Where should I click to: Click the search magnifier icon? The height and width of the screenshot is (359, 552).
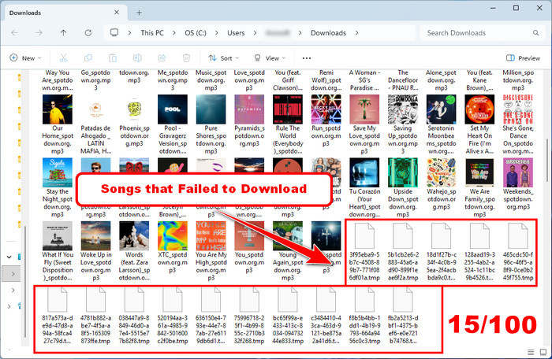(x=535, y=33)
